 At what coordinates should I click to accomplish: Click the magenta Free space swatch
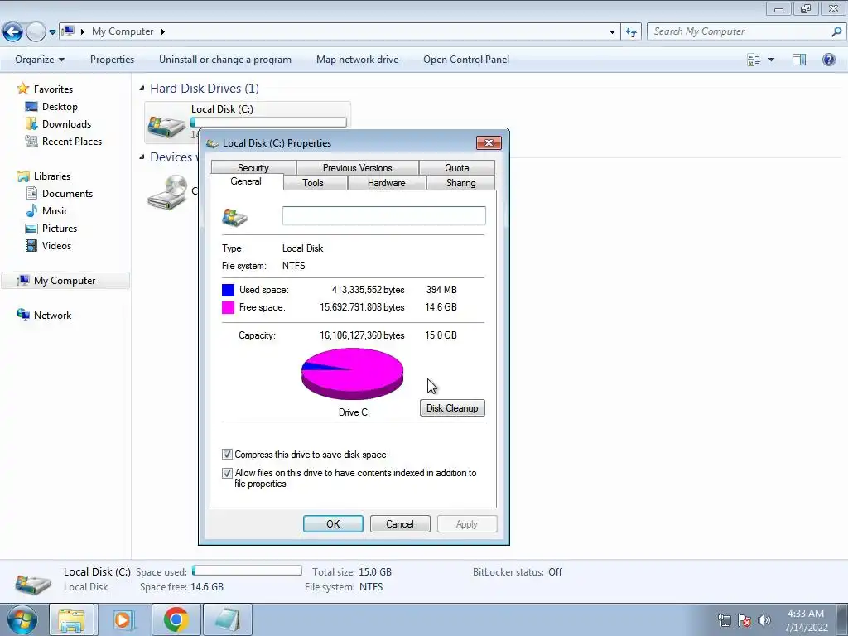(229, 307)
